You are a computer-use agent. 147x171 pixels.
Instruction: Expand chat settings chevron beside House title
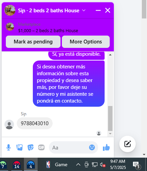[84, 10]
